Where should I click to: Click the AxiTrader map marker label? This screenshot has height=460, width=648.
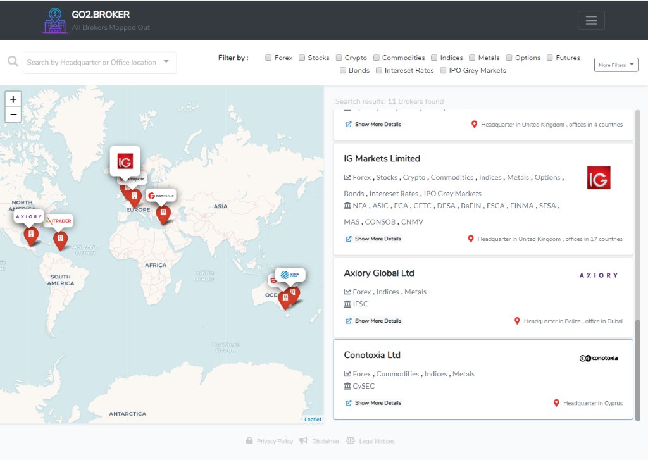58,221
